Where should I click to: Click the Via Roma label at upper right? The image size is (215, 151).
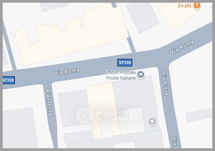[182, 47]
